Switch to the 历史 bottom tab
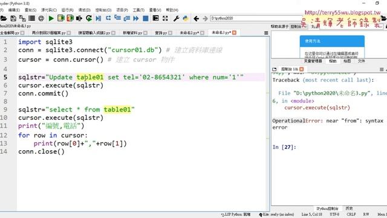The height and width of the screenshot is (218, 387). [x=350, y=208]
